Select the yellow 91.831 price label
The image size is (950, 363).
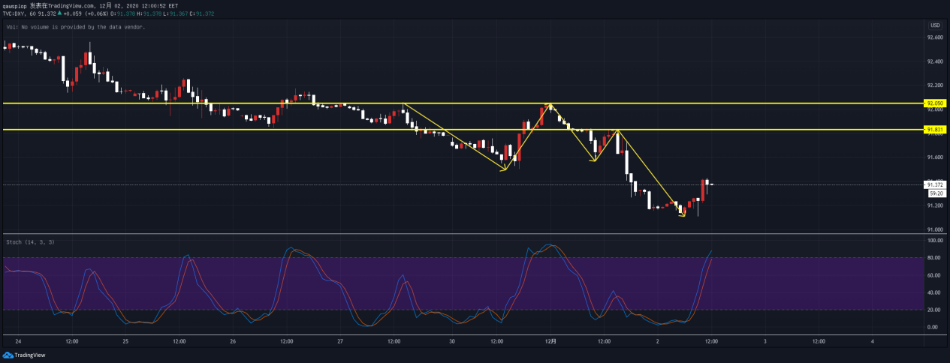[x=934, y=130]
